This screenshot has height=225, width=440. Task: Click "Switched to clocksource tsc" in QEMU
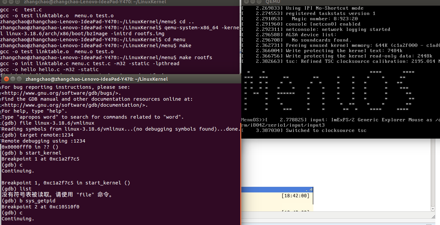tap(326, 131)
